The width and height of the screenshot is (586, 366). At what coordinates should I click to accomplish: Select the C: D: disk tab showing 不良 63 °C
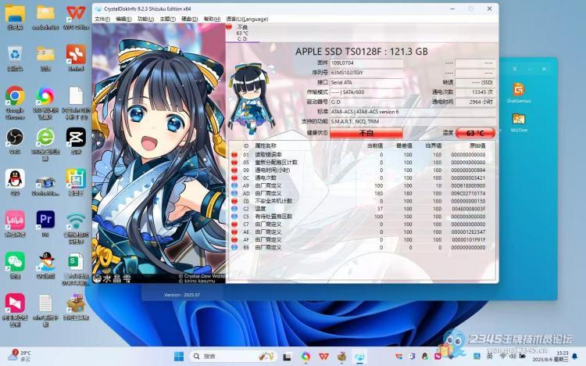242,33
